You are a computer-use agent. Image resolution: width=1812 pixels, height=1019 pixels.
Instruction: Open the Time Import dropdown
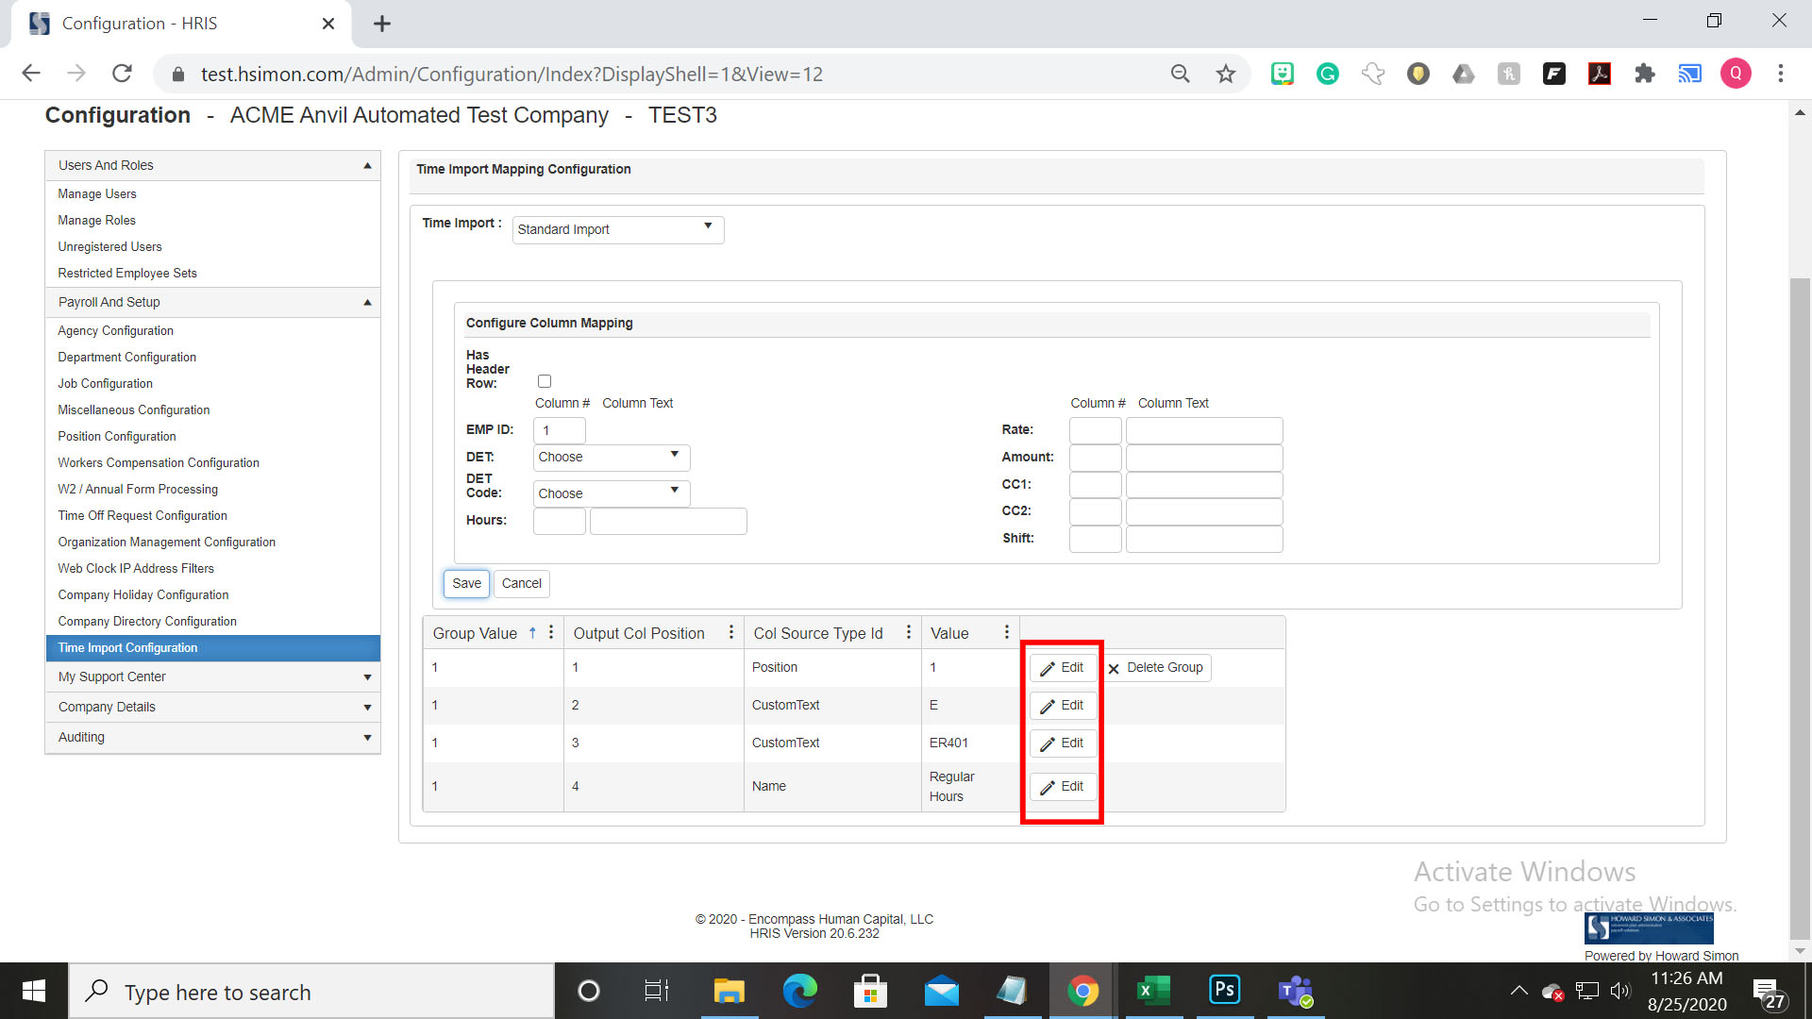click(x=618, y=229)
